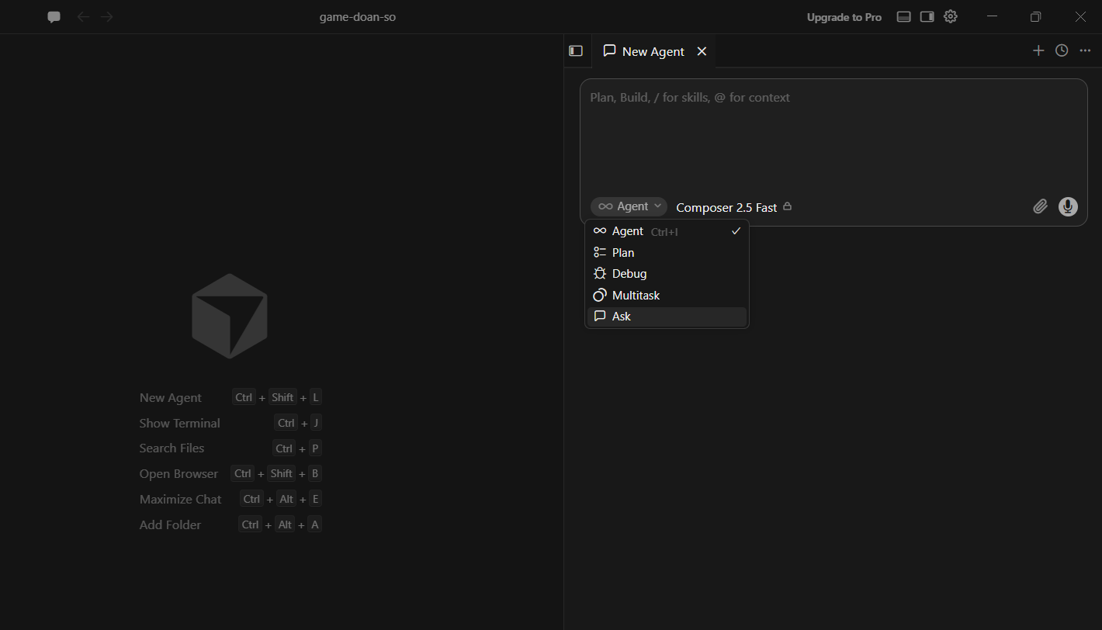Open chat history clock icon
This screenshot has height=630, width=1102.
pos(1062,50)
